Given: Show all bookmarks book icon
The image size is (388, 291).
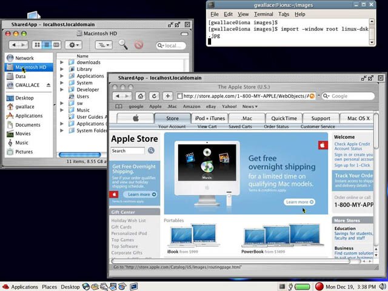Looking at the screenshot, I should pos(119,107).
